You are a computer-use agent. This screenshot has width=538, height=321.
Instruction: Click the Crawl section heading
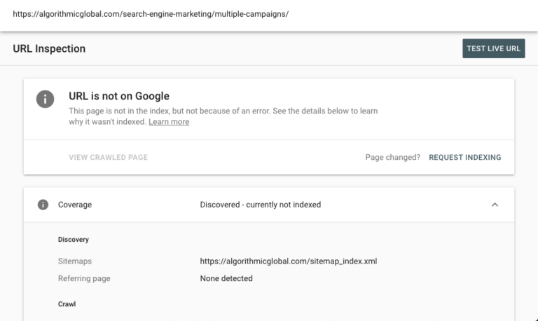[x=67, y=305]
